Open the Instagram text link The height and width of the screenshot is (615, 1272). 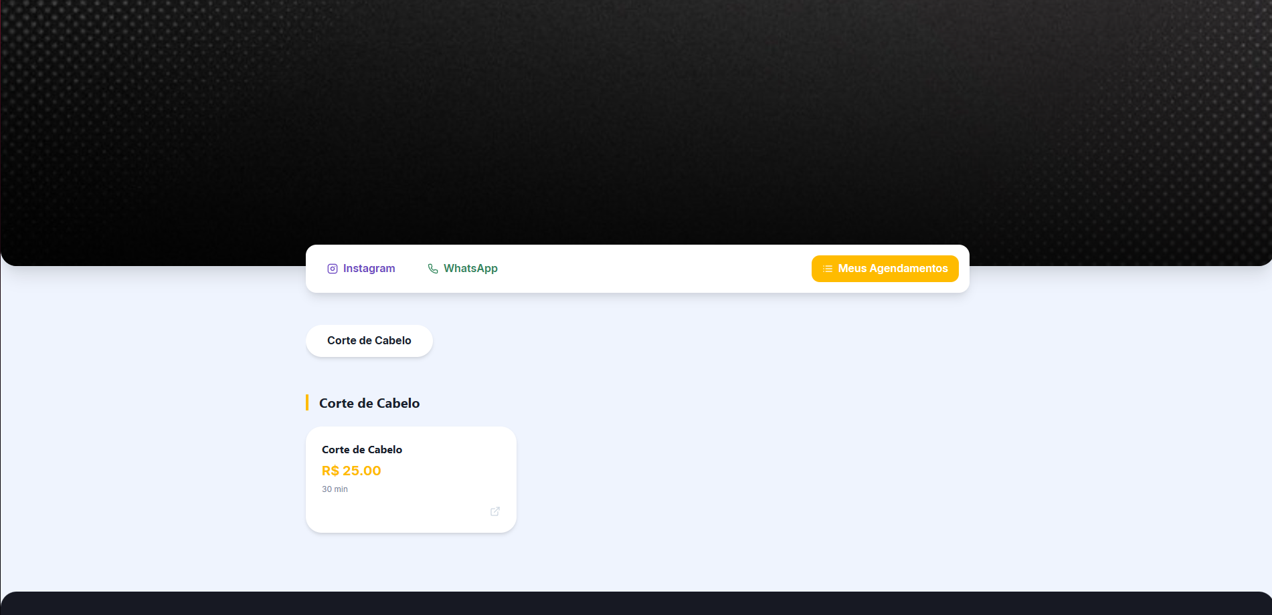[369, 269]
